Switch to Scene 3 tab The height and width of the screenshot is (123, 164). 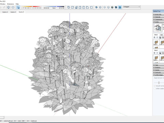(x=5, y=12)
